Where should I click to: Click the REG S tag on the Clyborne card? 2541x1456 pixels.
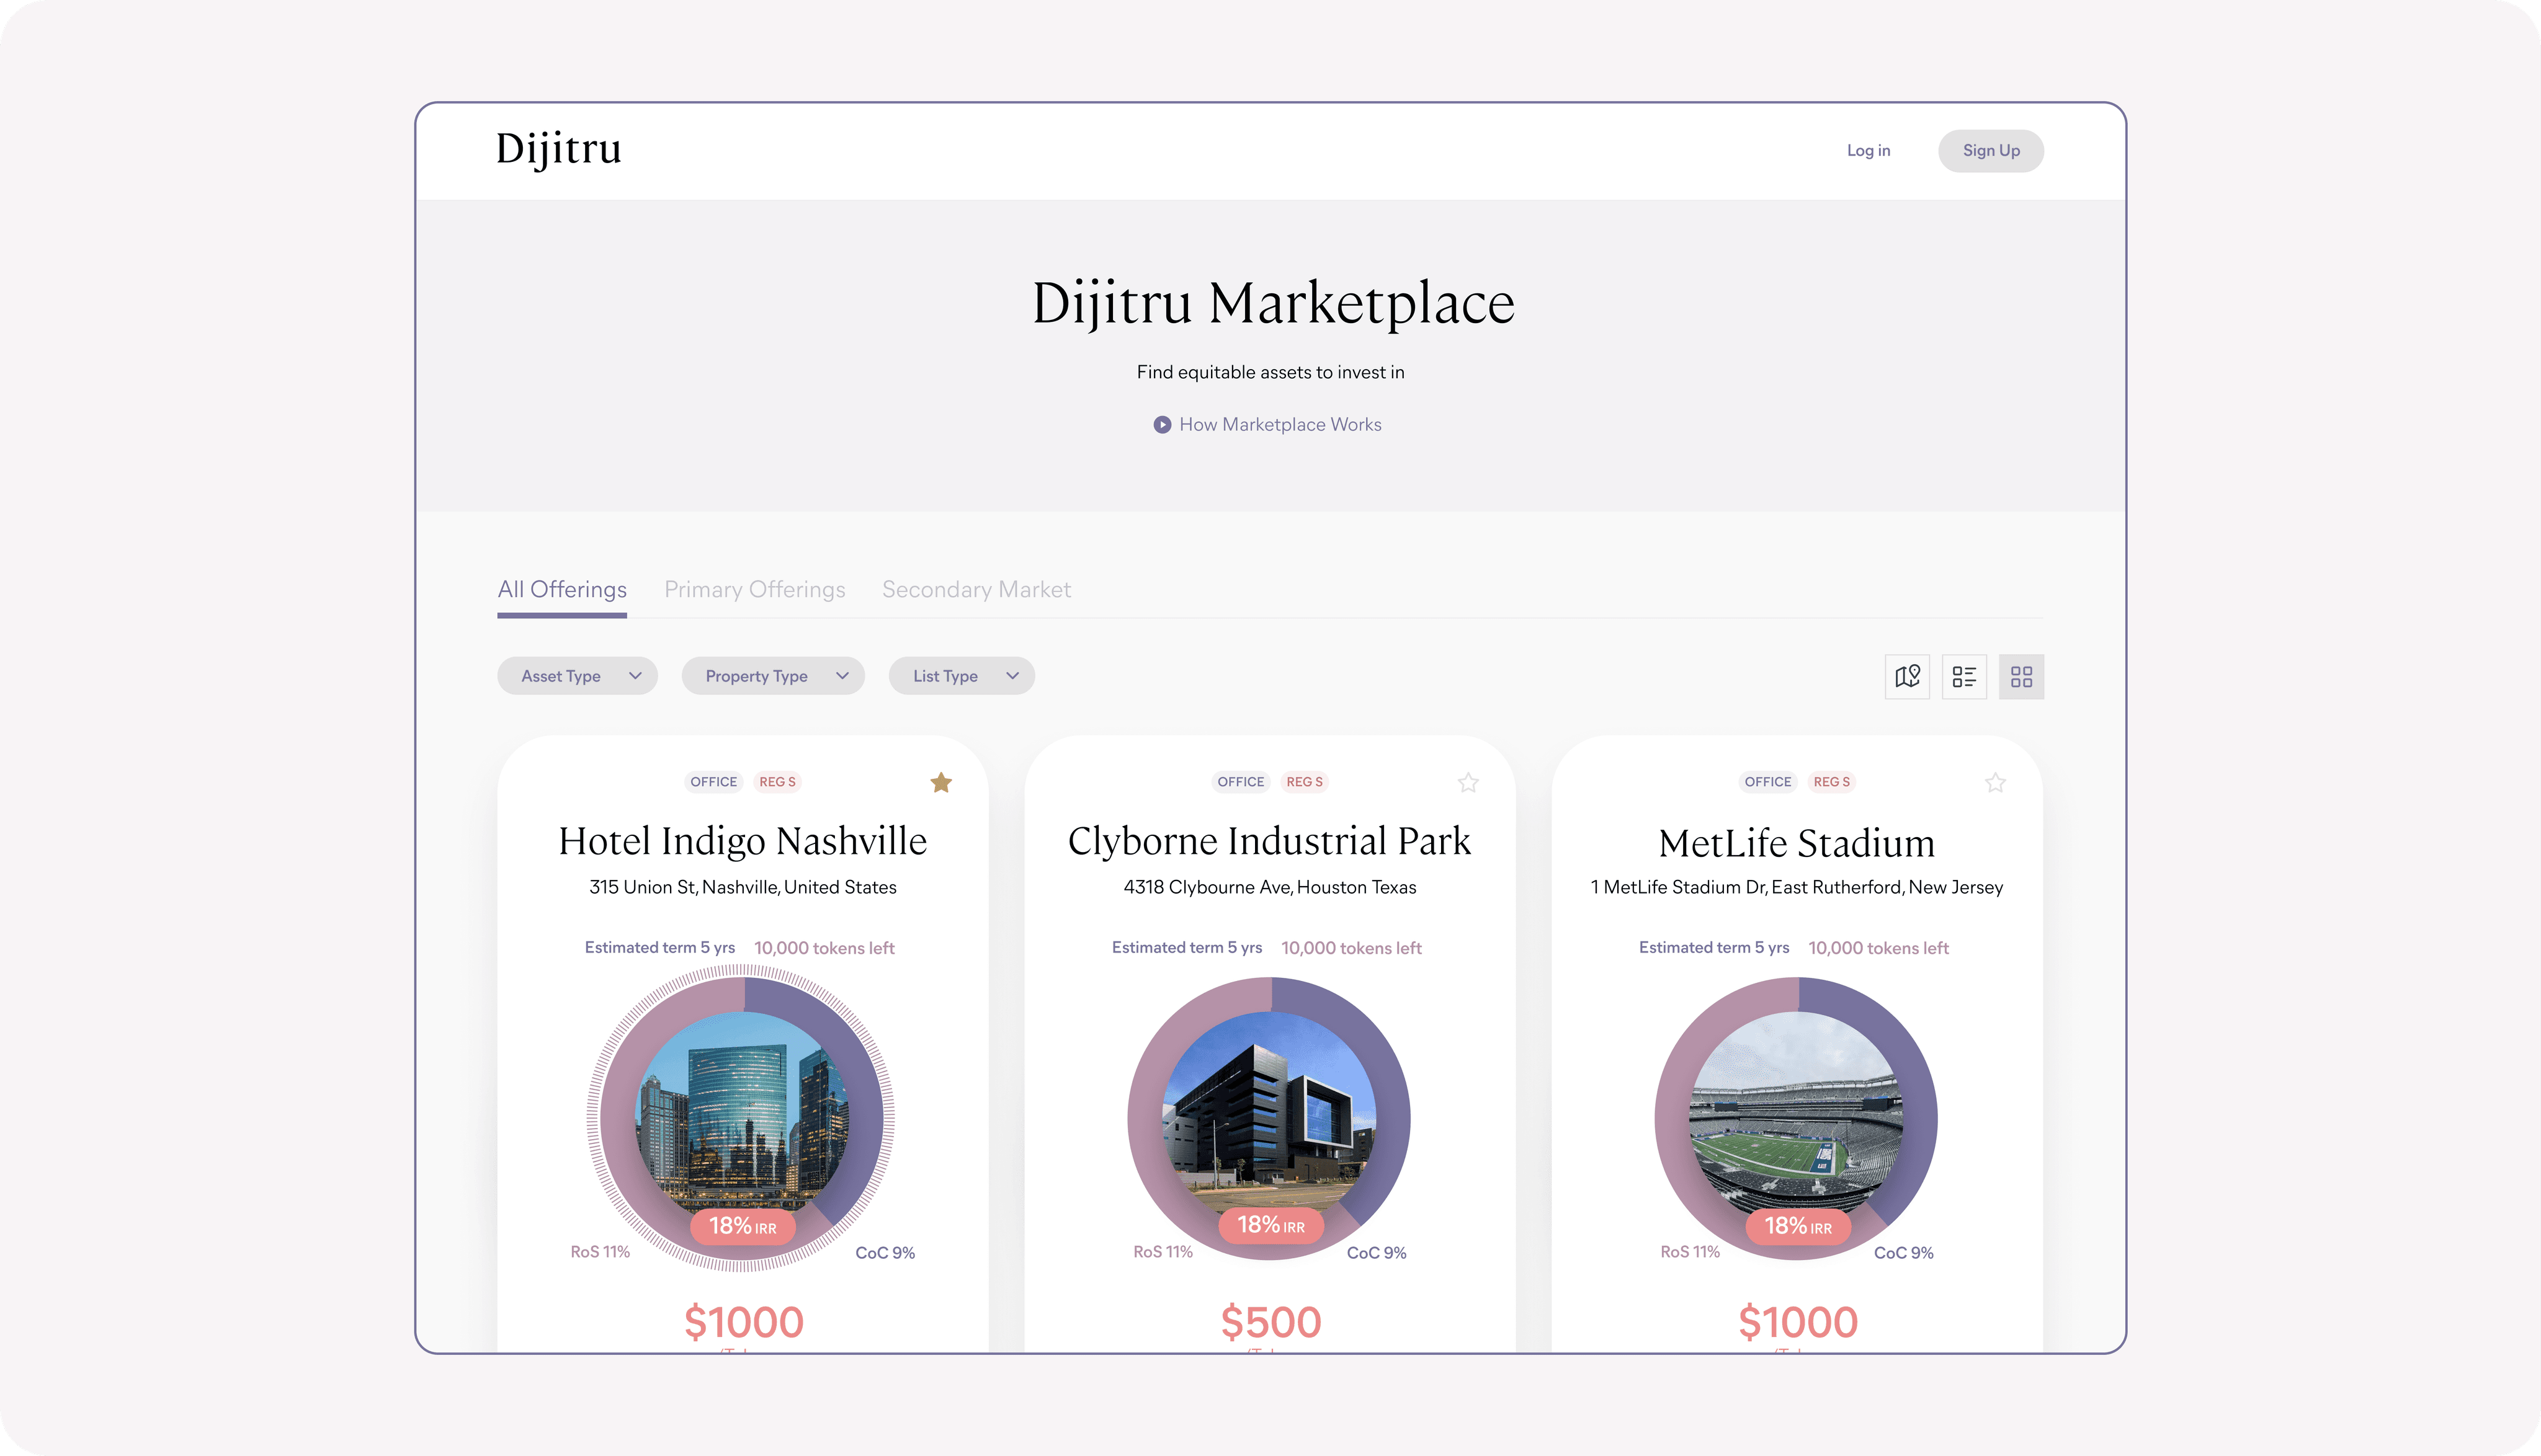[x=1303, y=782]
